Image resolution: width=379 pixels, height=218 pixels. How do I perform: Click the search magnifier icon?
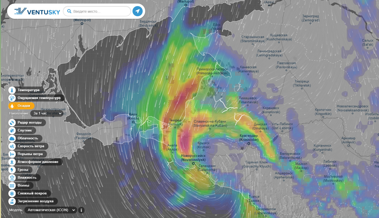(x=69, y=11)
